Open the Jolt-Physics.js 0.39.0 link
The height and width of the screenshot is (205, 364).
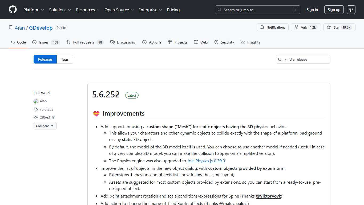click(x=206, y=161)
